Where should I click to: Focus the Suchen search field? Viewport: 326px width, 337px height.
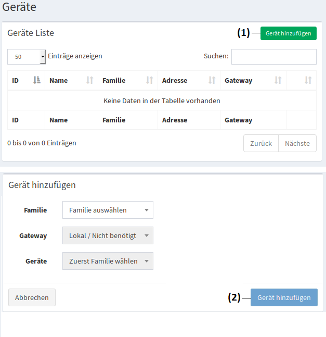coord(273,56)
